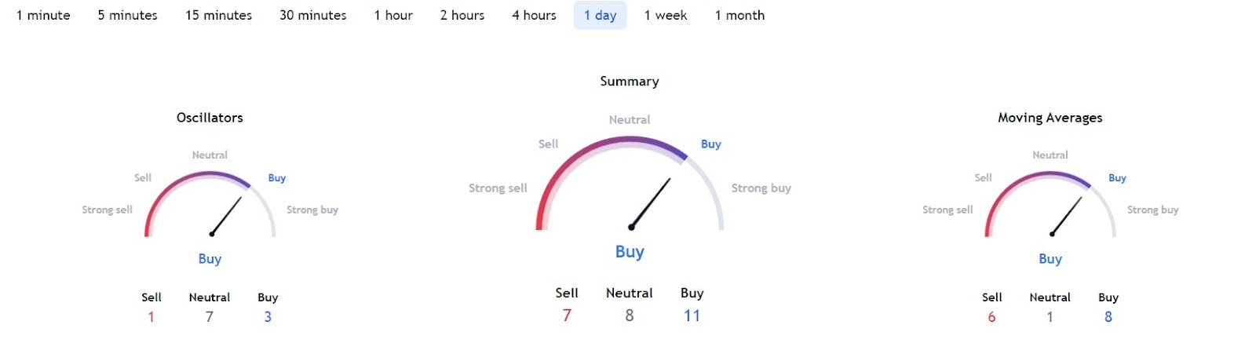
Task: Click the Oscillators gauge needle
Action: (x=226, y=216)
